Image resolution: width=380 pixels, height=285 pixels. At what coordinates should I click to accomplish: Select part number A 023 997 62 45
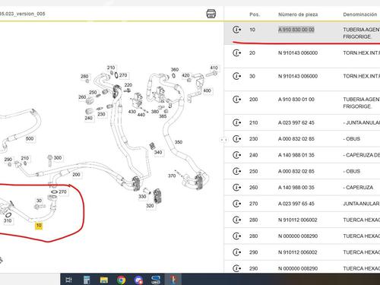tap(296, 122)
